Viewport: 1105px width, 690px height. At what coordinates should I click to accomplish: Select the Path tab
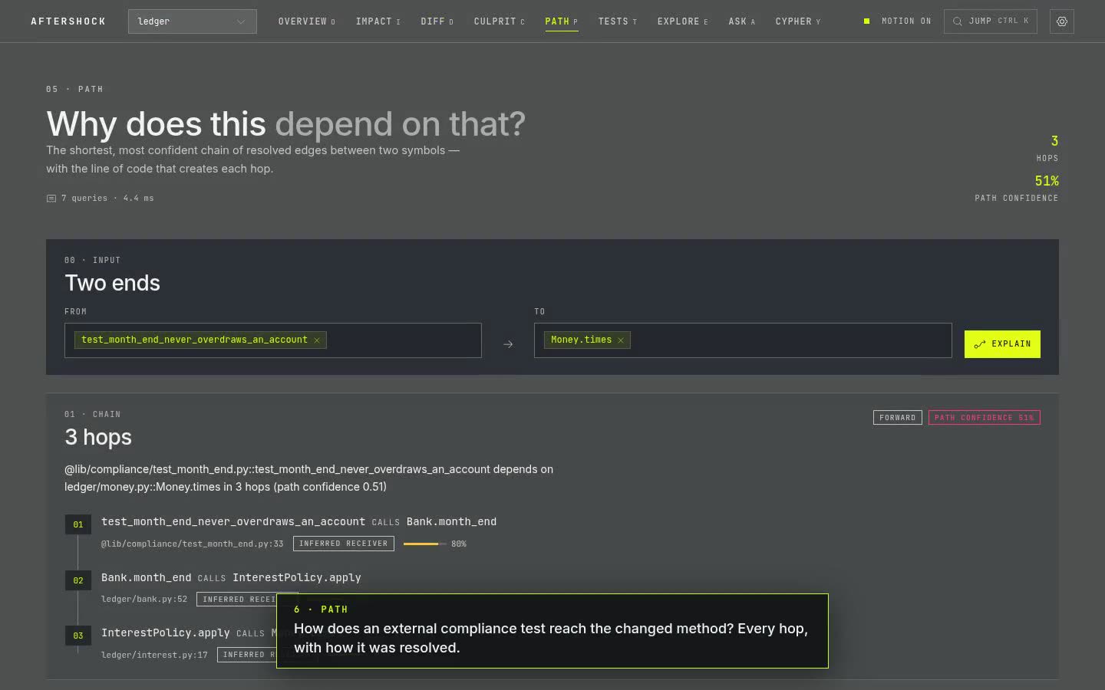[x=561, y=21]
